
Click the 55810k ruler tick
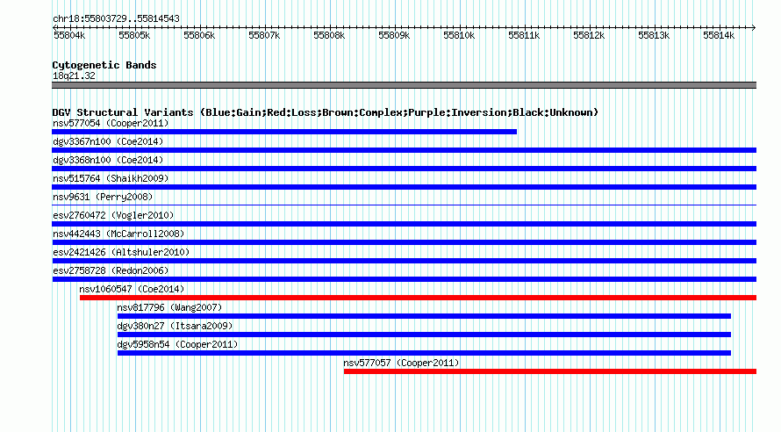pos(459,35)
